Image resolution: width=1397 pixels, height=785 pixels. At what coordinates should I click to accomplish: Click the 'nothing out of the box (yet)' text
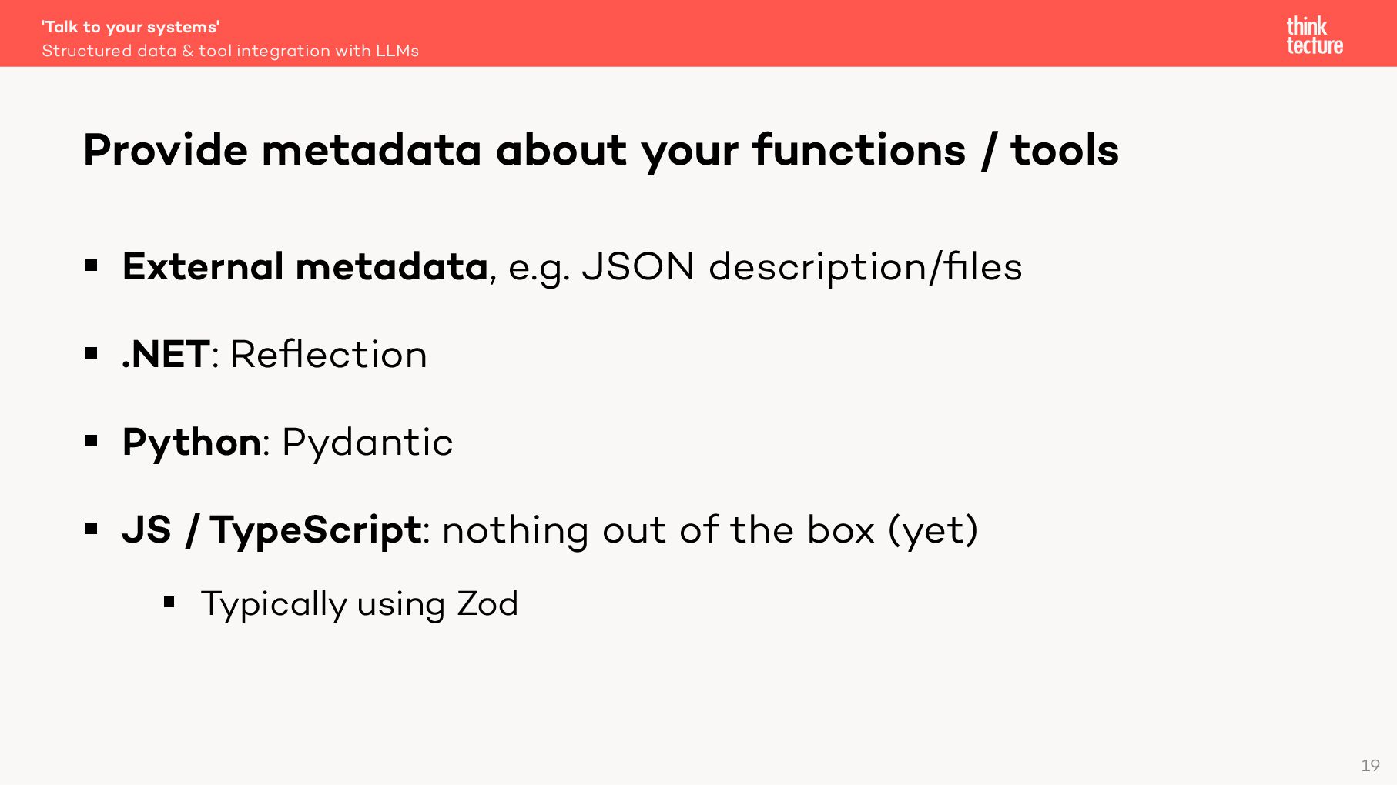pos(709,530)
